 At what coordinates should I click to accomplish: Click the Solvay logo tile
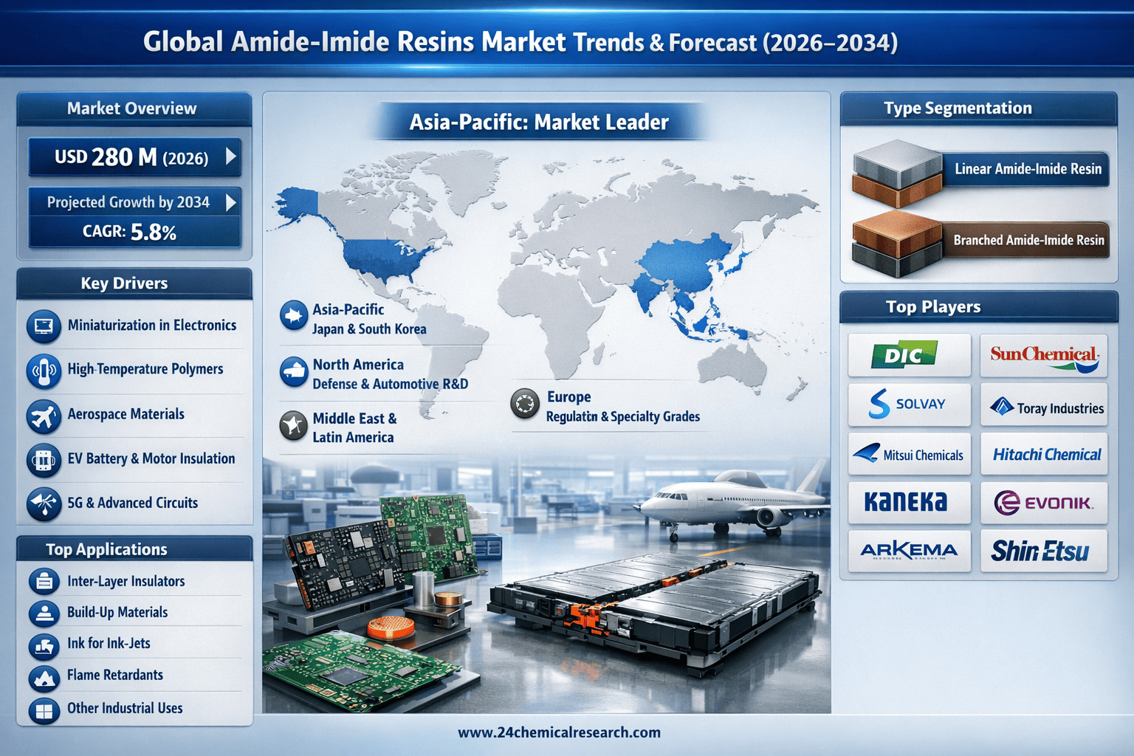pyautogui.click(x=909, y=404)
